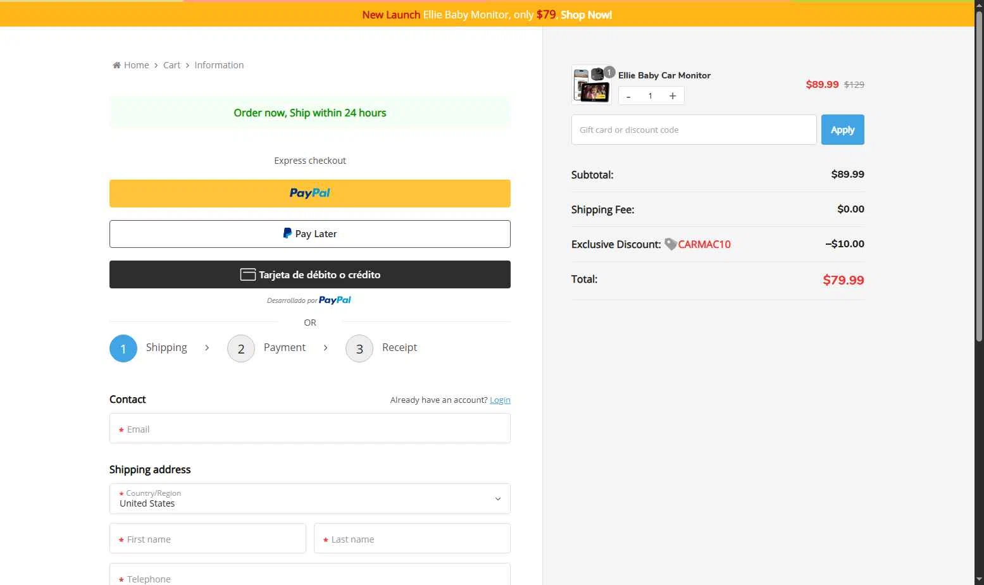Click the scrollbar down arrow
984x585 pixels.
point(979,579)
